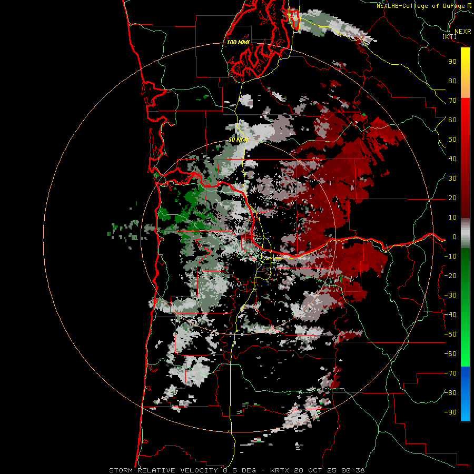Viewport: 474px width, 474px height.
Task: Select the -20 value on velocity scale
Action: 450,276
